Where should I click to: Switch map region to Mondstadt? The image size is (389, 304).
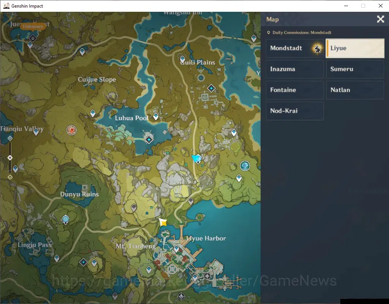295,48
